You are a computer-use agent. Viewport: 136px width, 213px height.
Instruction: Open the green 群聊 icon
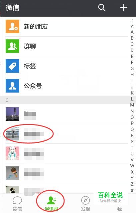(x=12, y=46)
